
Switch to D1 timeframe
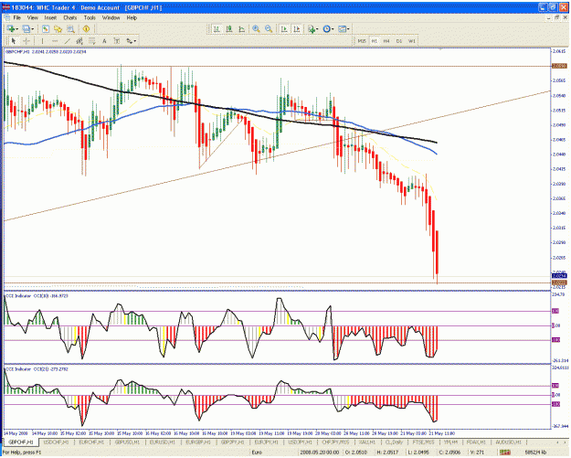(399, 41)
